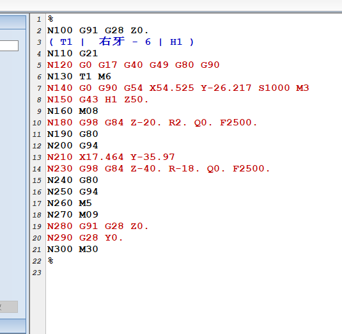
Task: Select the line N100 G91 G28 Z0.
Action: click(98, 30)
